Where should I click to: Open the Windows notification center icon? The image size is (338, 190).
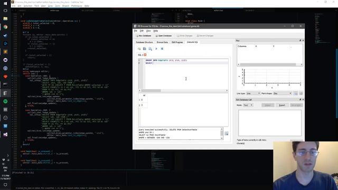click(5, 185)
